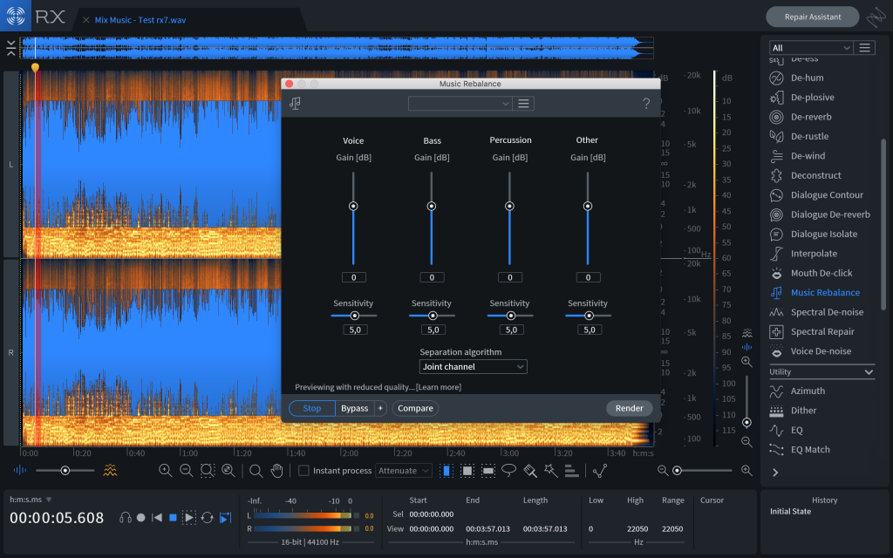The width and height of the screenshot is (893, 558).
Task: Activate the Grab hand tool
Action: pyautogui.click(x=276, y=471)
